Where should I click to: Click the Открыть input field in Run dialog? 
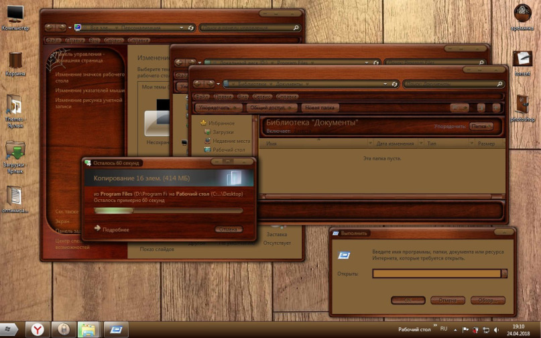436,274
